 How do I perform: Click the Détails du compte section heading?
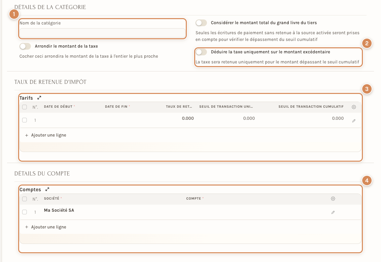click(x=42, y=173)
